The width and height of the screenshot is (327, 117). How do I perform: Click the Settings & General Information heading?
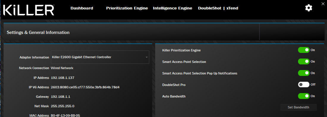[38, 32]
